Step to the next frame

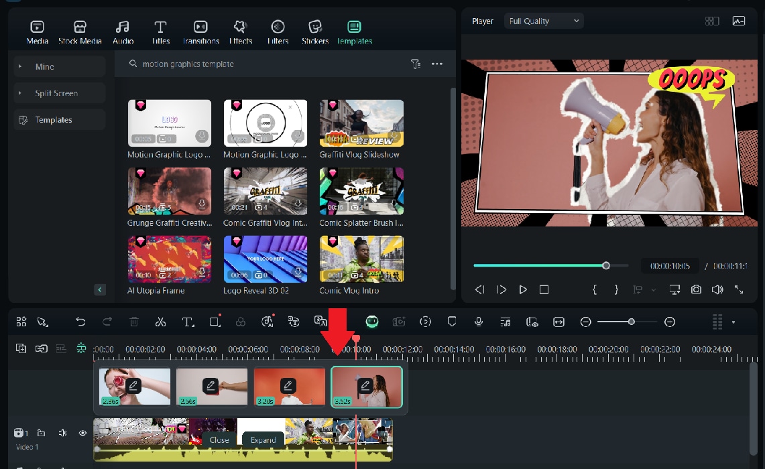502,289
